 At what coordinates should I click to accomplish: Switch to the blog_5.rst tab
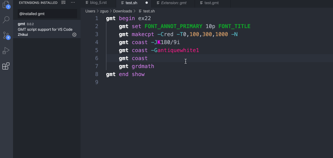(x=98, y=3)
